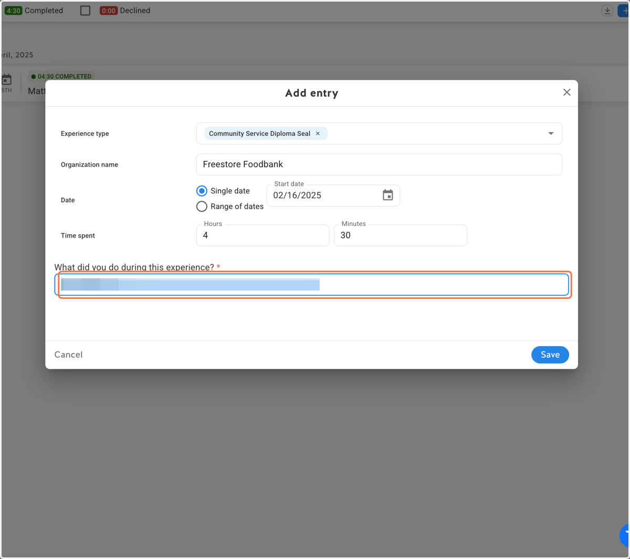Click the download icon in background page

pos(607,10)
